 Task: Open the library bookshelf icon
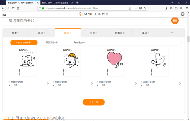click(171, 8)
